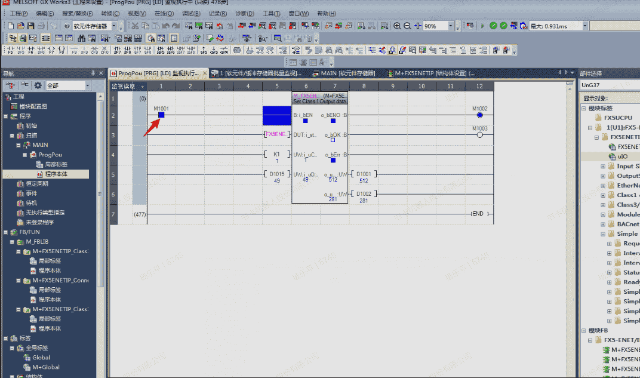This screenshot has height=378, width=640.
Task: Click the gear icon in navigation panel
Action: coord(38,85)
